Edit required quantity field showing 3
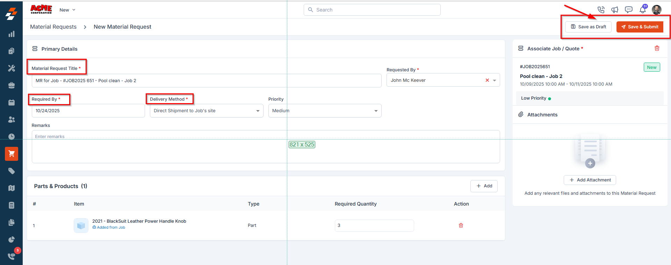Viewport: 671px width, 265px height. [374, 225]
